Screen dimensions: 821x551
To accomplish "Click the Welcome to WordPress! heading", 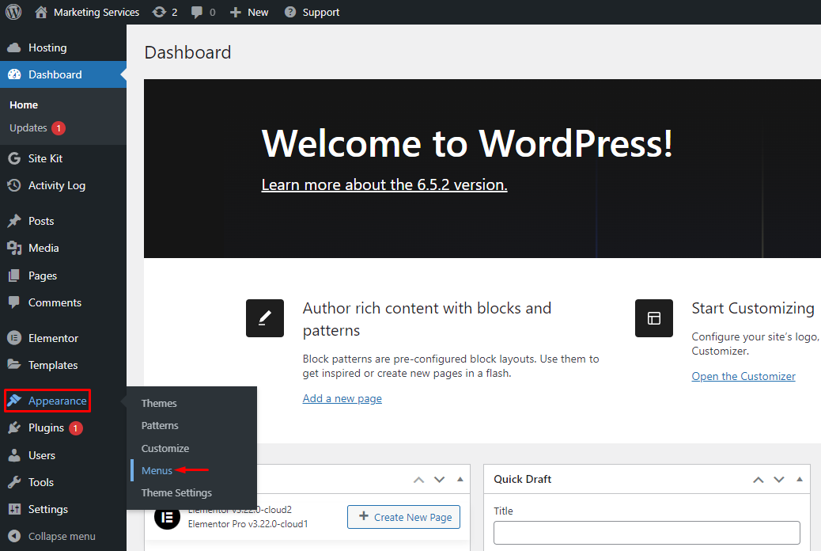I will [467, 143].
